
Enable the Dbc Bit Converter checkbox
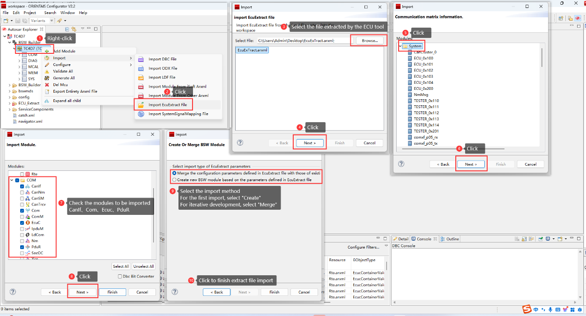tap(120, 276)
